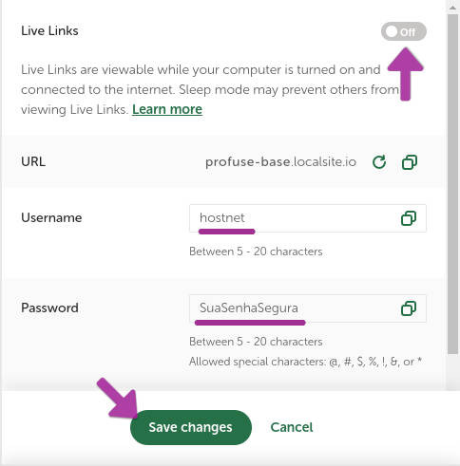Click the Live Links heading
The image size is (460, 466).
[49, 31]
